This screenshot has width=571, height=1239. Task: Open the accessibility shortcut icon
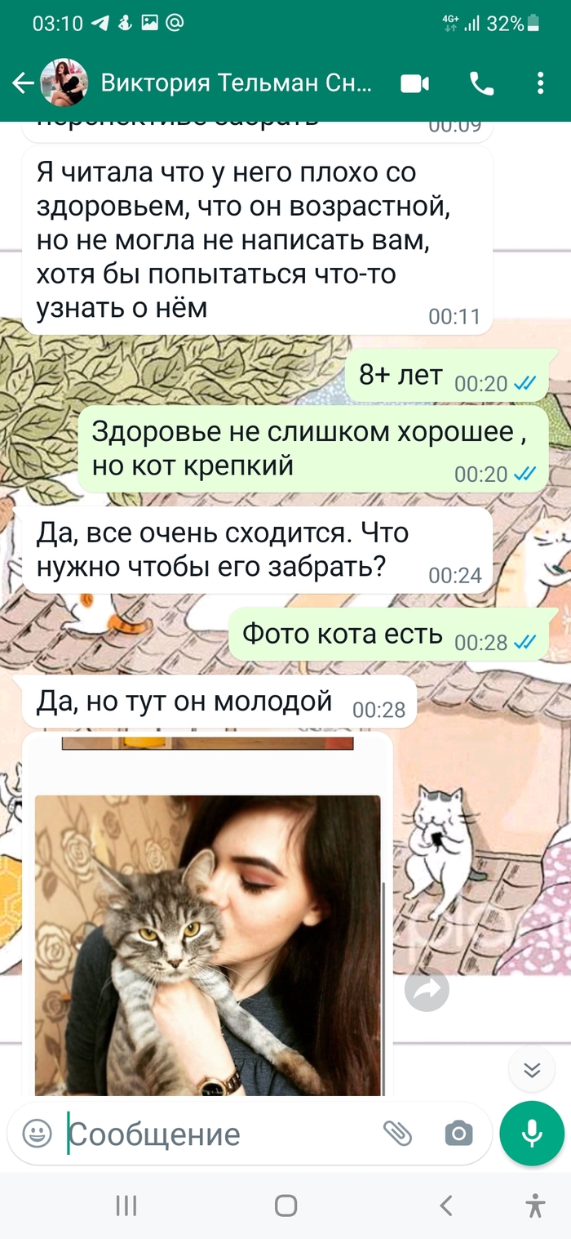click(x=535, y=1206)
